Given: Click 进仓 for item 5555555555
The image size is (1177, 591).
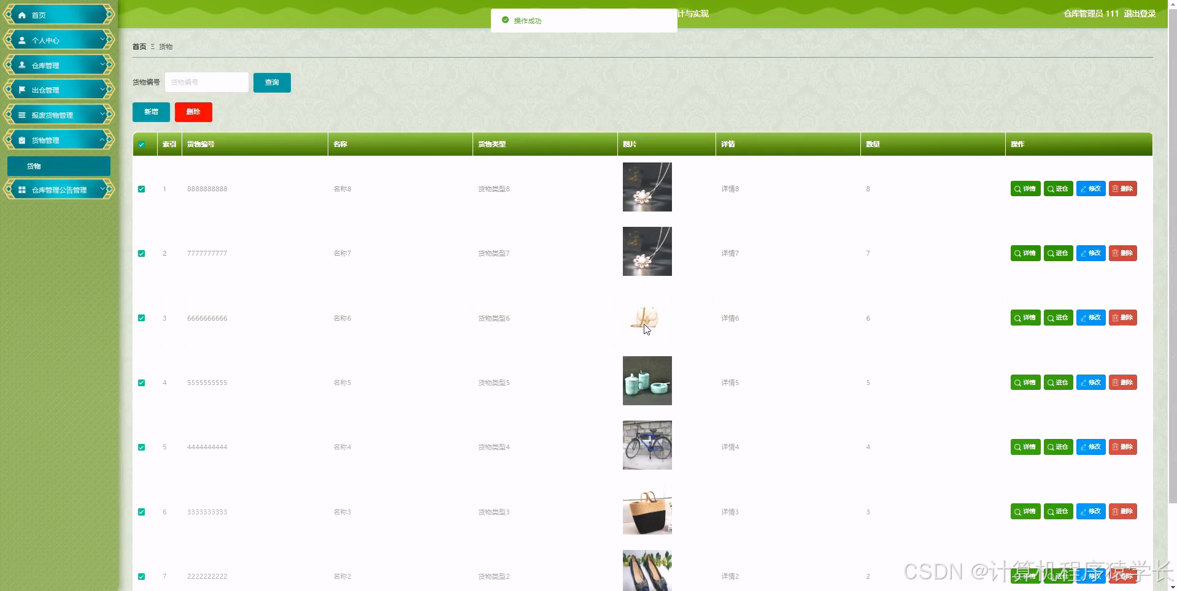Looking at the screenshot, I should tap(1058, 383).
